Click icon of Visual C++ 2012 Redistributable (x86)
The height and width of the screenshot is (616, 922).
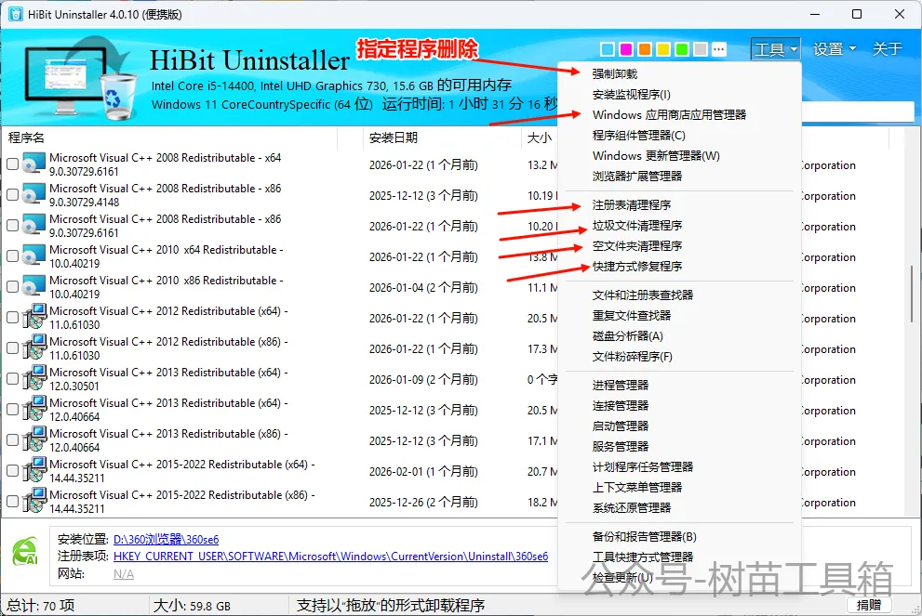point(33,347)
